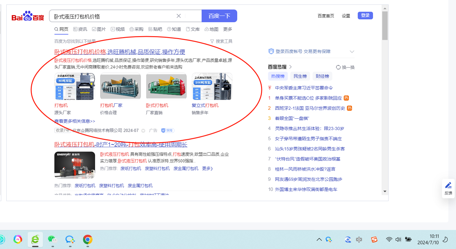
Task: Toggle Chinese input mode 中 indicator
Action: click(x=359, y=239)
